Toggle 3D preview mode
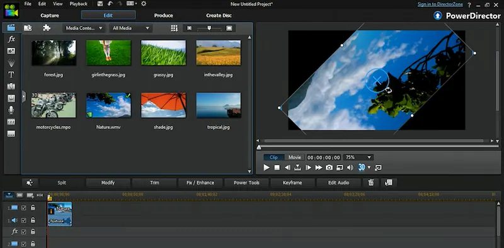The height and width of the screenshot is (248, 504). [362, 167]
